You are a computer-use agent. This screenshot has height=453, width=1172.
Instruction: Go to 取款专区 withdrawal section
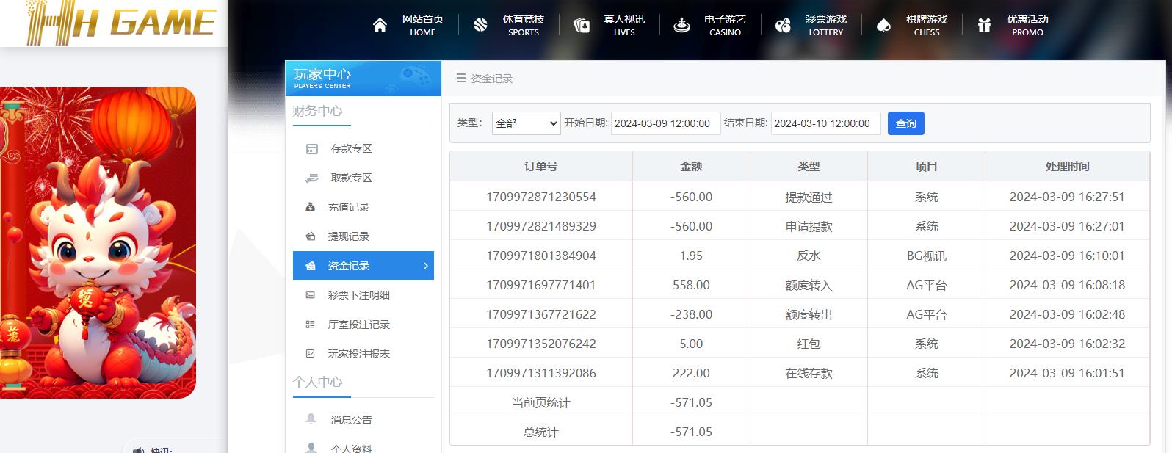(350, 178)
